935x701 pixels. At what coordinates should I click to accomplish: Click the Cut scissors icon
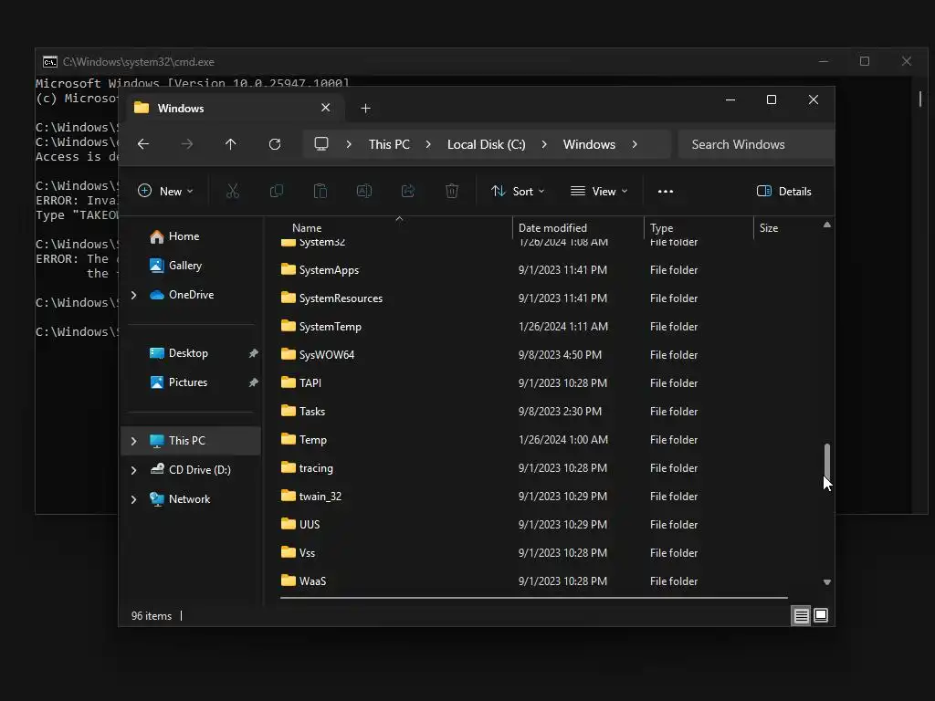tap(233, 192)
